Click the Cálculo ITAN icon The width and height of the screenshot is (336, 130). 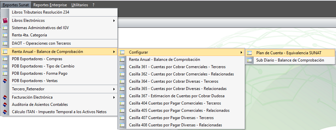tap(5, 112)
